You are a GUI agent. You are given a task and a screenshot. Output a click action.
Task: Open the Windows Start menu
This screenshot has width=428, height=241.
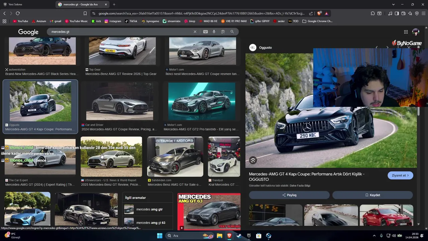coord(159,236)
